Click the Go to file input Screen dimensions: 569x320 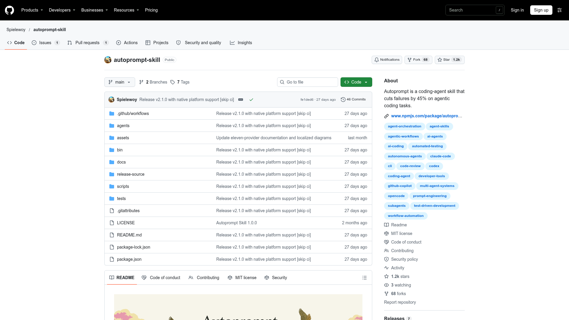tap(308, 82)
